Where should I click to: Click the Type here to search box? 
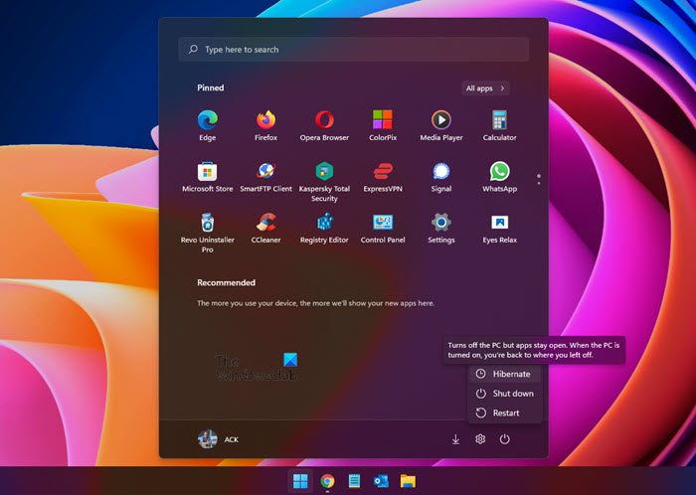click(x=353, y=50)
